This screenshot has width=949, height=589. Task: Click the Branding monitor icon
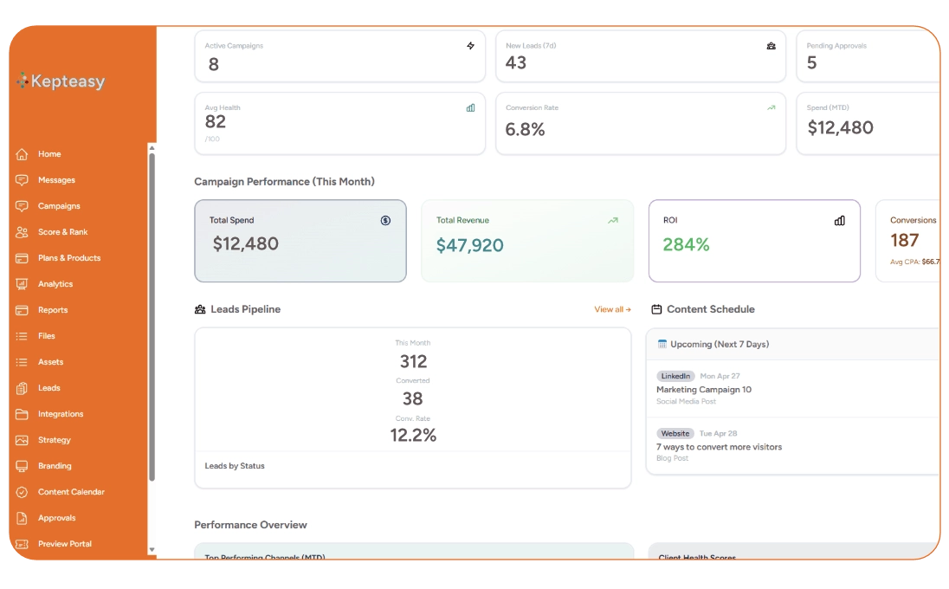coord(22,467)
